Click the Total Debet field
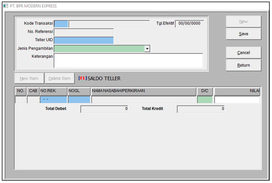 [x=104, y=109]
